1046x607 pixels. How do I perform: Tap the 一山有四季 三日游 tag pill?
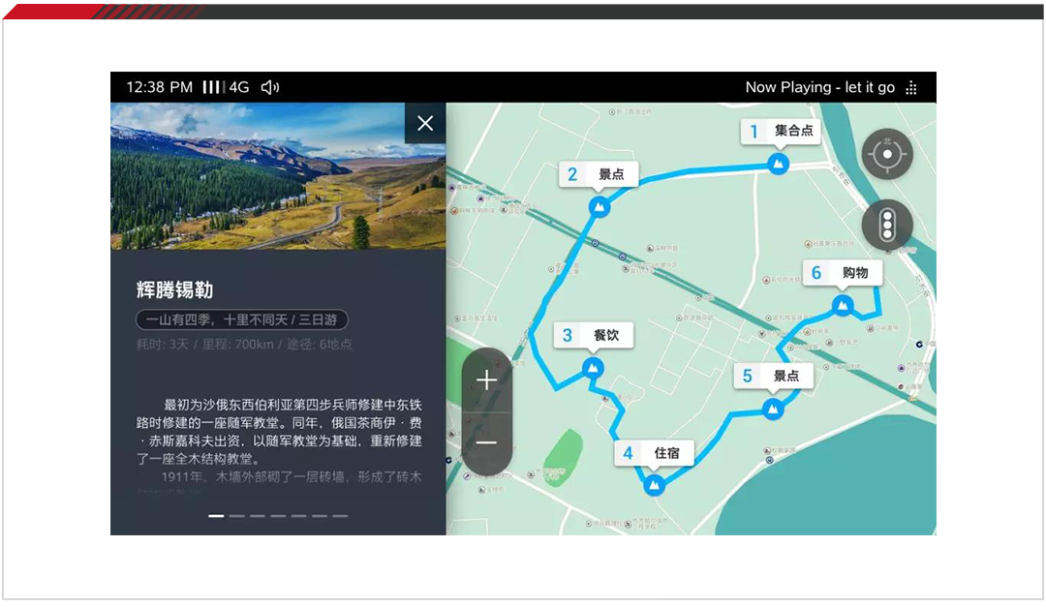241,319
